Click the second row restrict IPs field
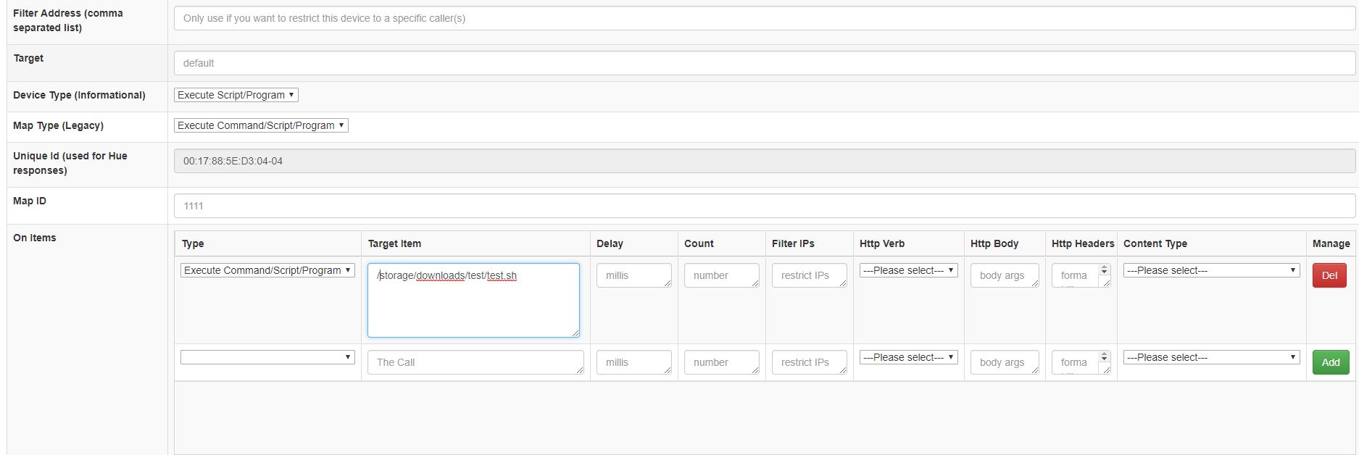The height and width of the screenshot is (455, 1359). (809, 362)
